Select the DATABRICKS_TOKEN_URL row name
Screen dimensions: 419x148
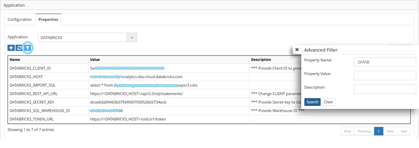point(31,119)
